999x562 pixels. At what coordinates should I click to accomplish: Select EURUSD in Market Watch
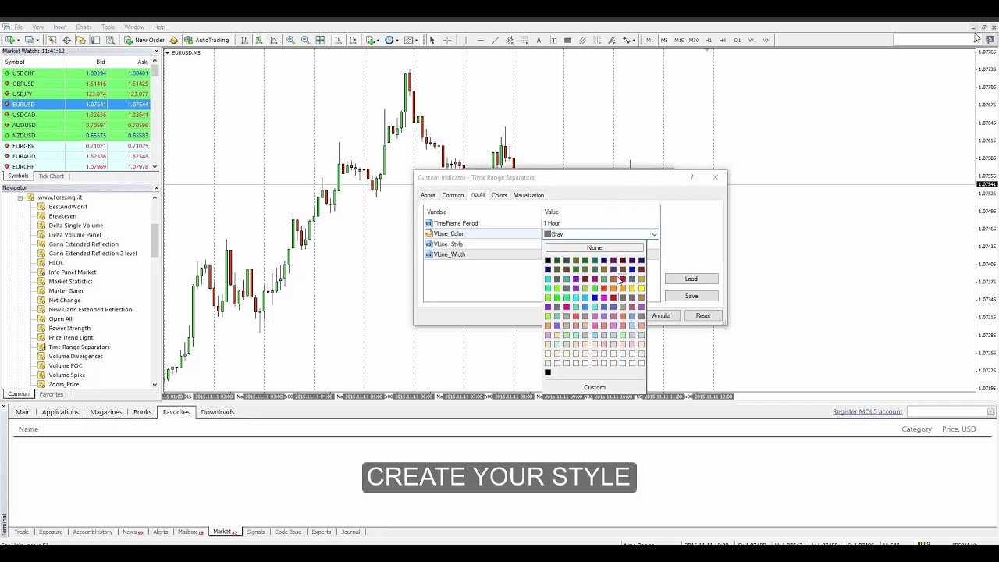point(78,104)
